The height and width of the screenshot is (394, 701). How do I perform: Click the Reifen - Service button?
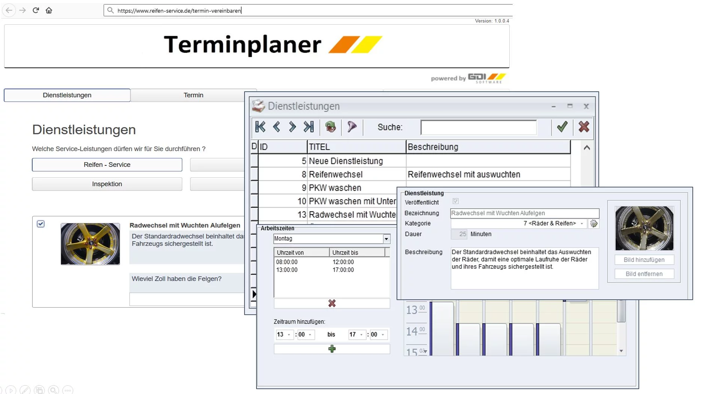tap(107, 165)
